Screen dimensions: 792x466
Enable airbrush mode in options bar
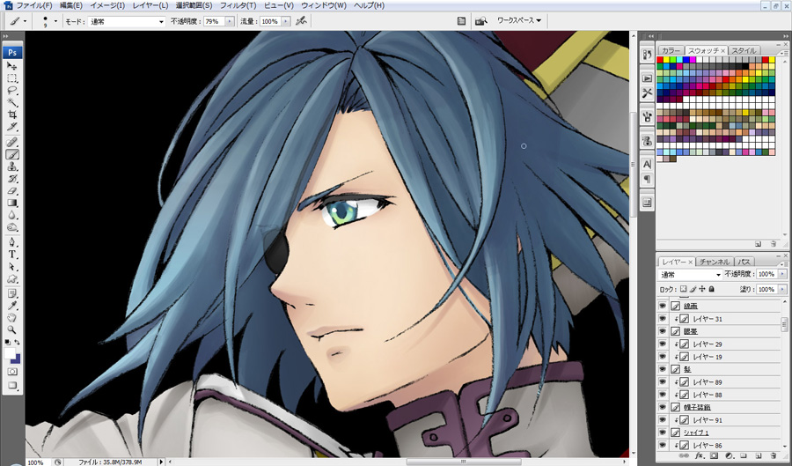click(x=302, y=20)
